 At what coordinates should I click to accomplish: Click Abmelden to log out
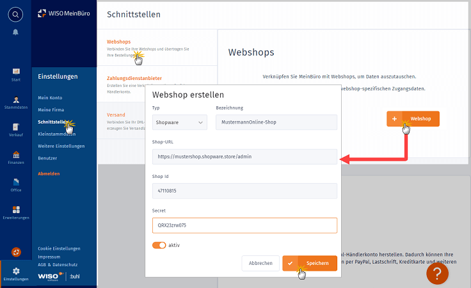pos(49,173)
